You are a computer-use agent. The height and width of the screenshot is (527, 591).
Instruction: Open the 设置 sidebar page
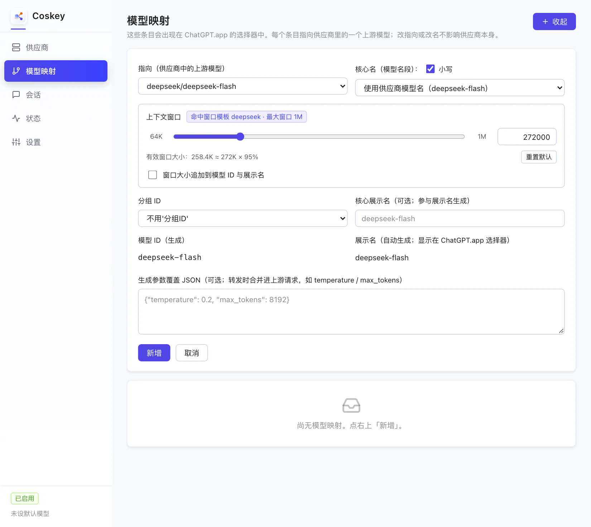click(56, 142)
